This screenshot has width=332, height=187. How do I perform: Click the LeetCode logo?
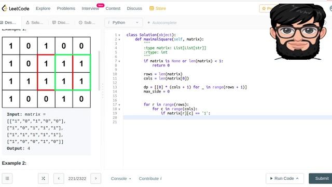click(x=16, y=8)
